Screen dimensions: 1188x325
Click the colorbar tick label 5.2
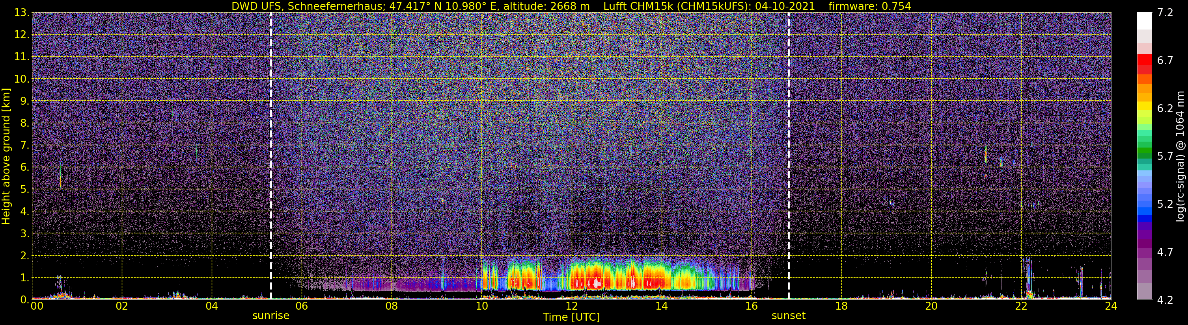pyautogui.click(x=1165, y=204)
